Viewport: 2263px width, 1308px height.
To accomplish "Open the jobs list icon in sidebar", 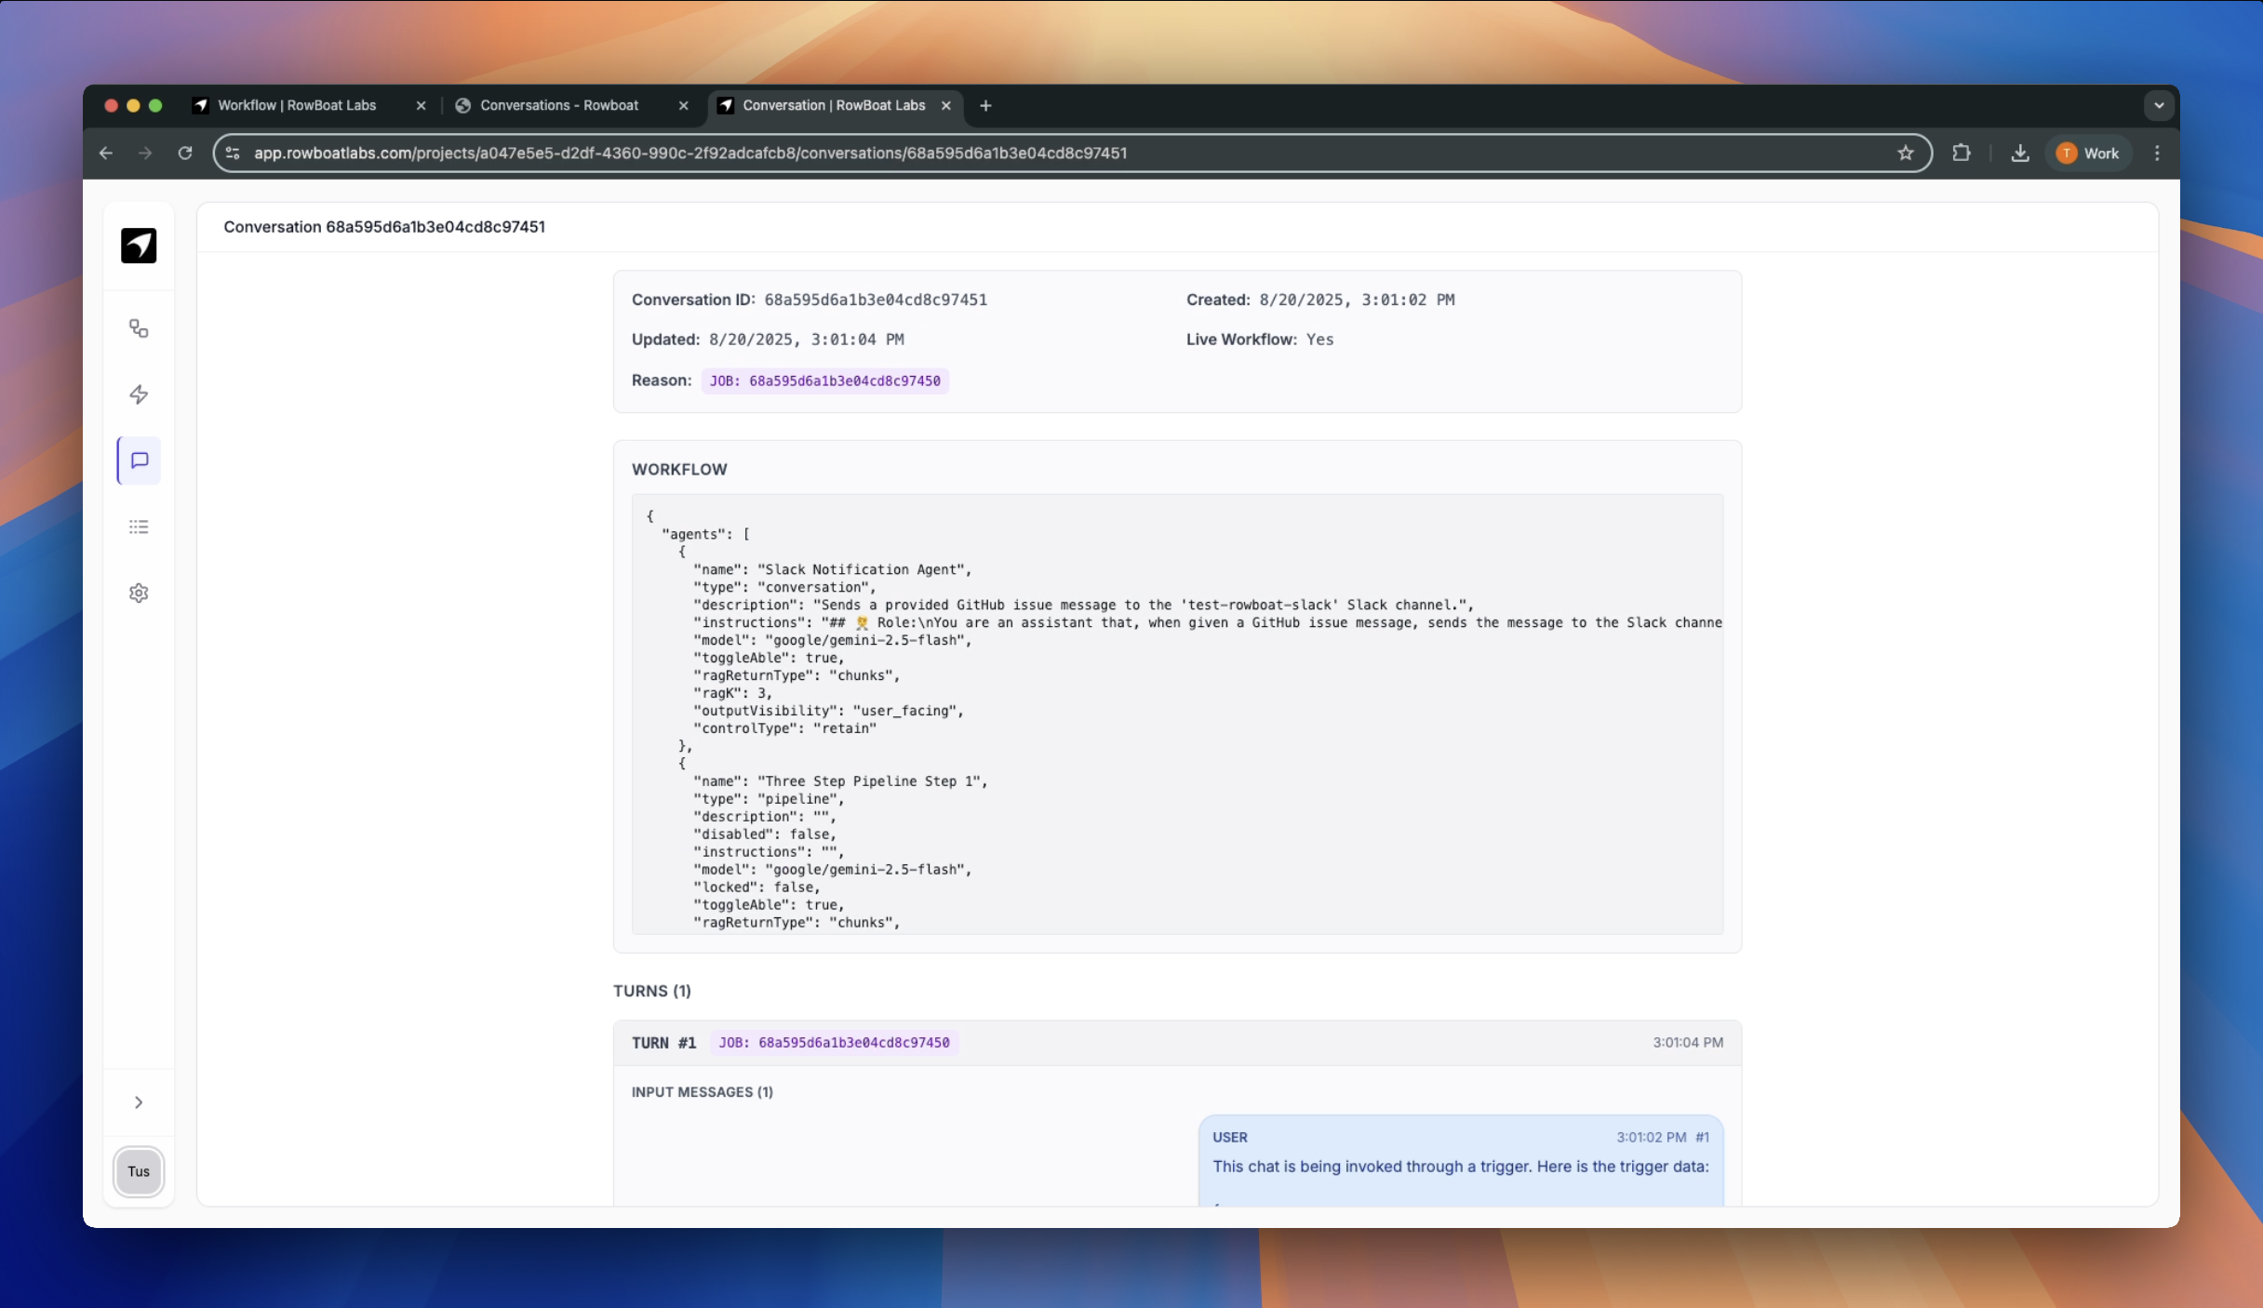I will click(x=139, y=527).
